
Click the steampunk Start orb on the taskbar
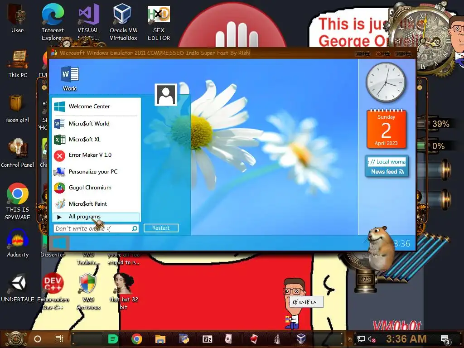point(15,339)
